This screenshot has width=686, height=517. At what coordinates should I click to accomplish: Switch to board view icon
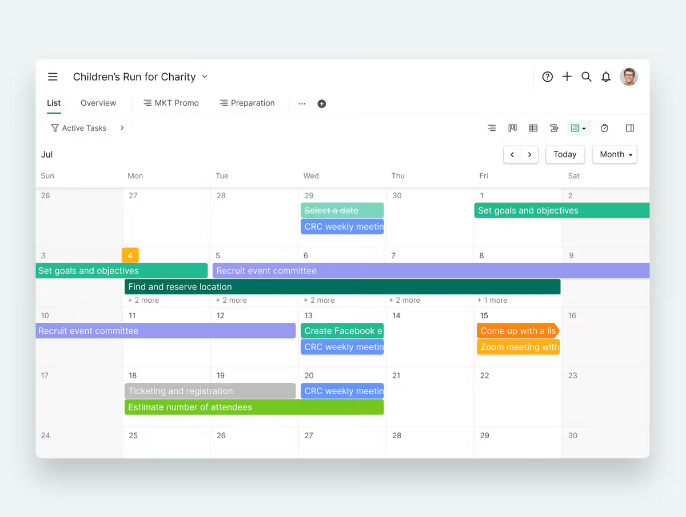(512, 128)
